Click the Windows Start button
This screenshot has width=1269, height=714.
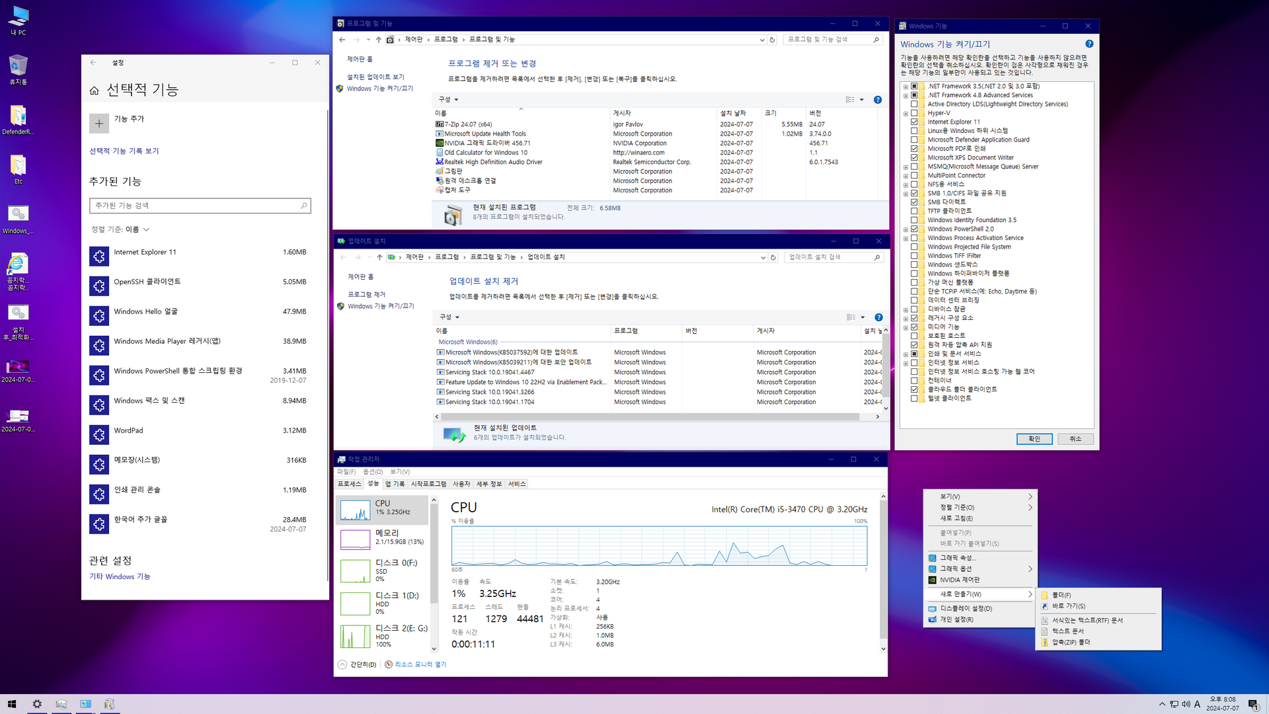pos(11,704)
